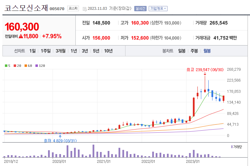Switch to 일봉 daily candle chart

point(182,51)
